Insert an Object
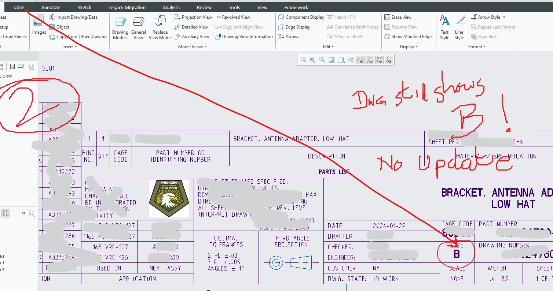Image resolution: width=553 pixels, height=291 pixels. [59, 27]
